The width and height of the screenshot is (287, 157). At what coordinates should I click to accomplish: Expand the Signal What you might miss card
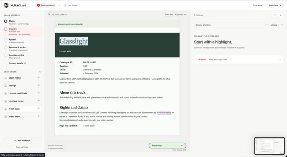(x=239, y=60)
